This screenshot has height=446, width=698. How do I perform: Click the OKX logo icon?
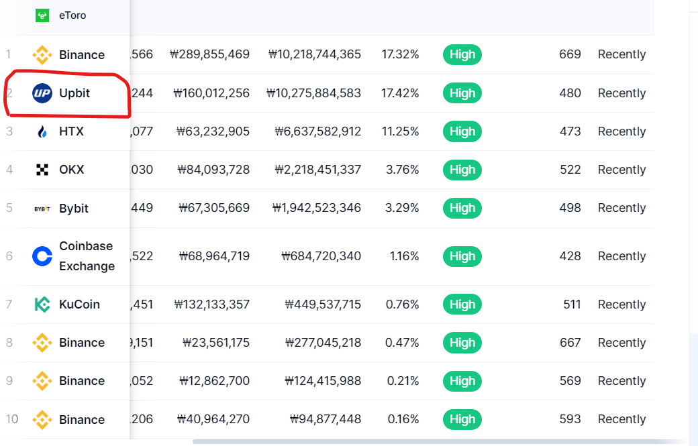pos(42,170)
